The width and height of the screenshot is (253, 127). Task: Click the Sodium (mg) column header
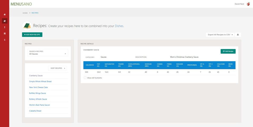[148, 65]
